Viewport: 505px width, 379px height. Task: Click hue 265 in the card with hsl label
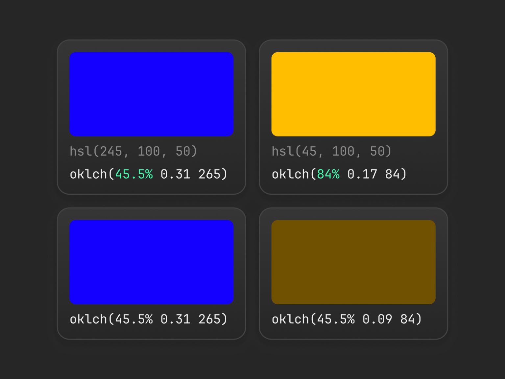pos(209,174)
